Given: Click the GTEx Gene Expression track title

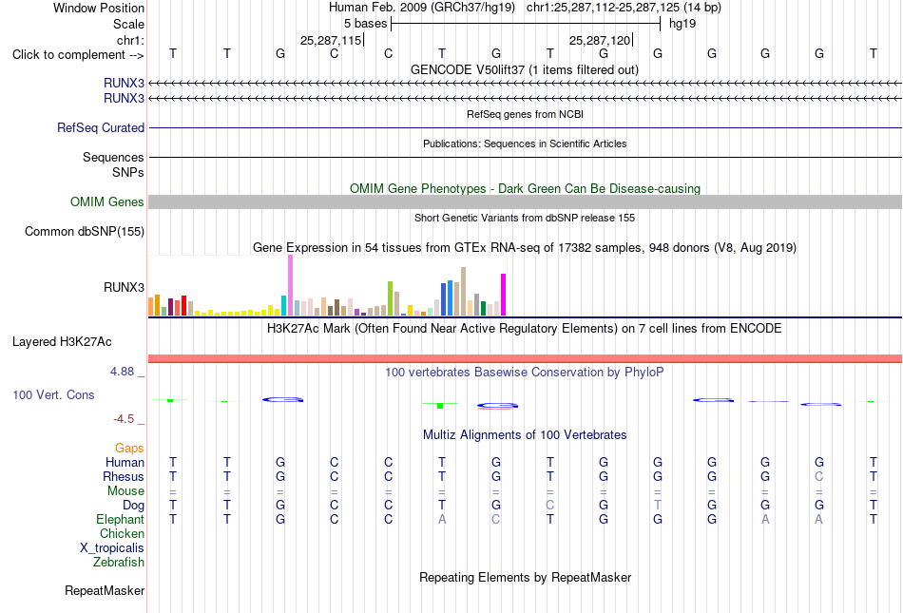Looking at the screenshot, I should 525,247.
